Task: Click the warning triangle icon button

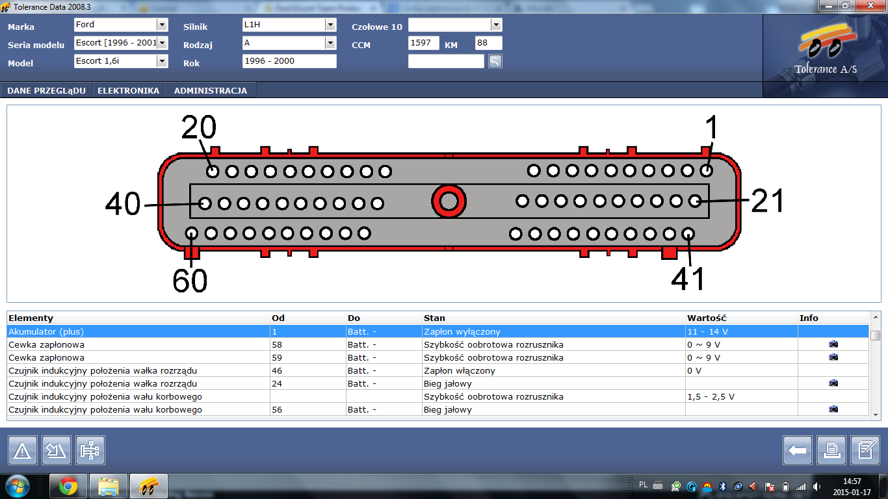Action: pos(22,450)
